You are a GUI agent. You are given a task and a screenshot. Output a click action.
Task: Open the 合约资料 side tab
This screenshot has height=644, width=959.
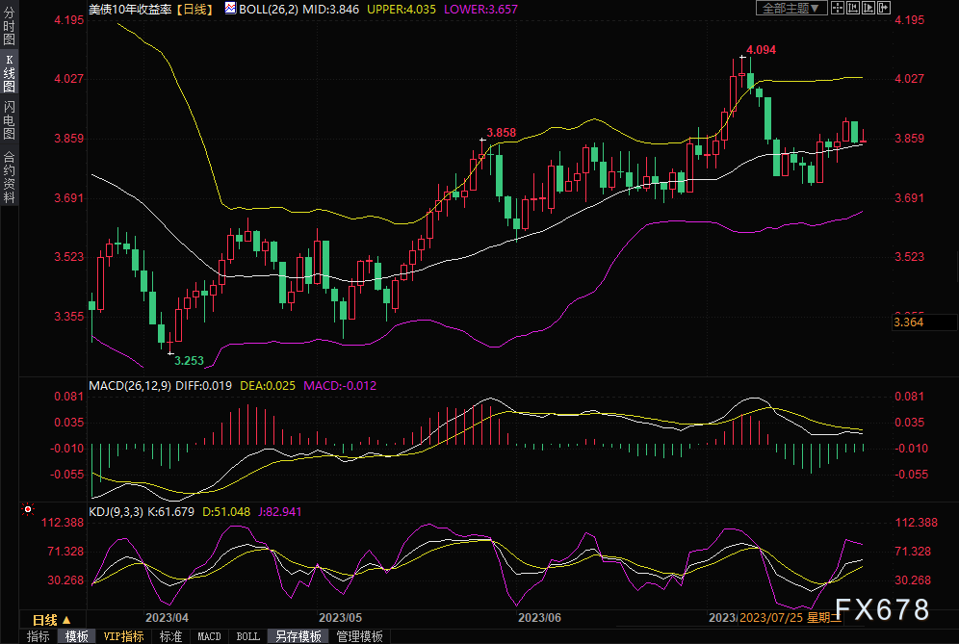pyautogui.click(x=10, y=177)
